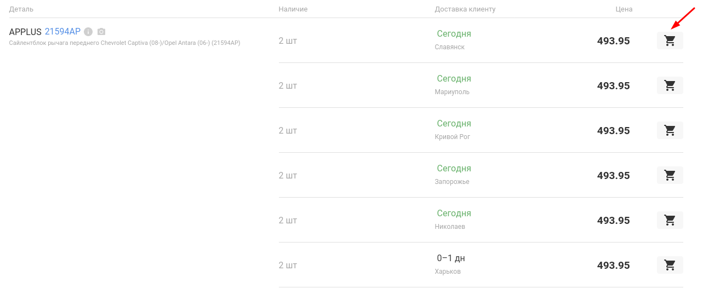Add Кривой Рог offer to cart

click(x=670, y=130)
